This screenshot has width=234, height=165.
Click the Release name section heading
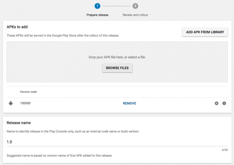tap(19, 123)
